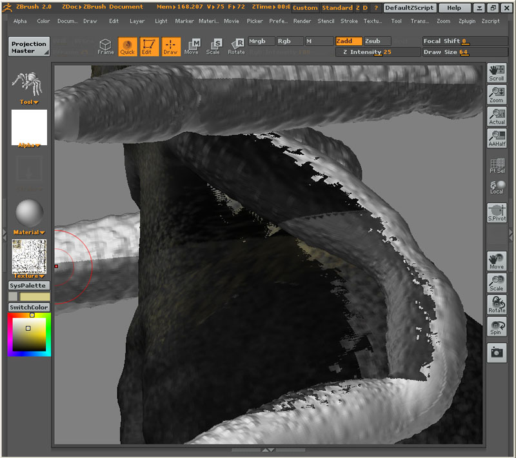
Task: Click the D button in title bar
Action: tap(365, 8)
